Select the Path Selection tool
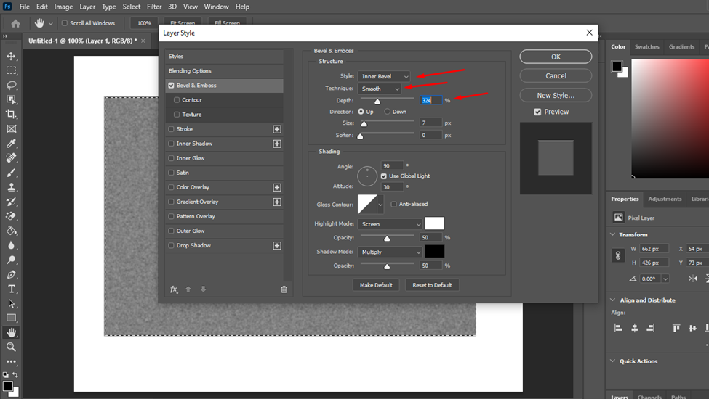Image resolution: width=709 pixels, height=399 pixels. pos(12,303)
